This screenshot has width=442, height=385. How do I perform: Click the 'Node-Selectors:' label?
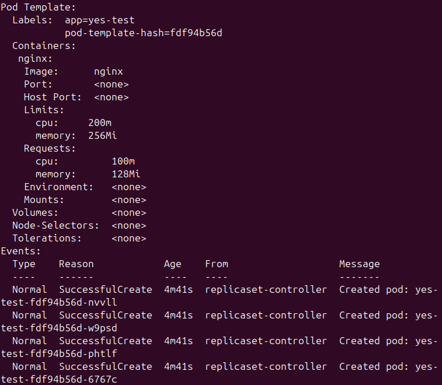click(55, 226)
